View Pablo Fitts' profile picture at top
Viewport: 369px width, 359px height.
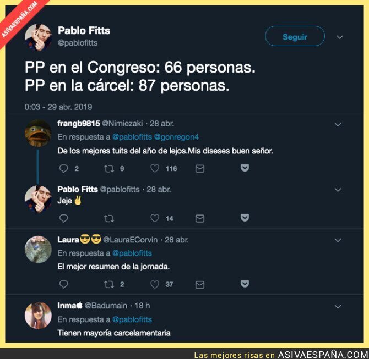(38, 37)
